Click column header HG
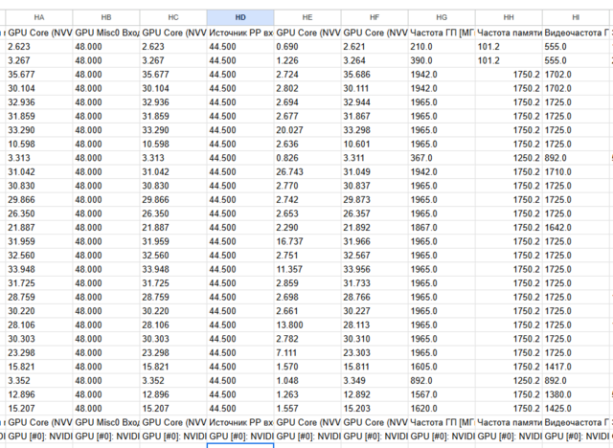613x448 pixels. (441, 17)
